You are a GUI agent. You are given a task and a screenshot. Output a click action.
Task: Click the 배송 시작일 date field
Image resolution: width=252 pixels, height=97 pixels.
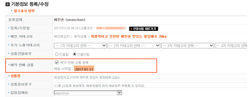tap(84, 69)
